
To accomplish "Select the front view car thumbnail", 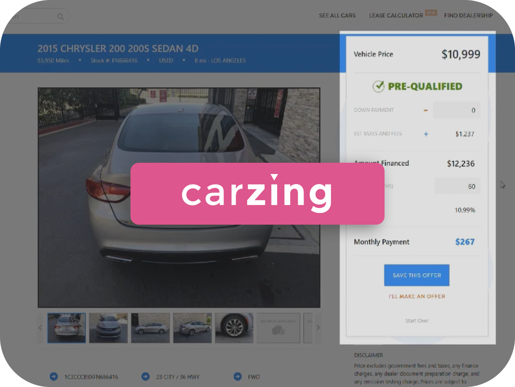I will coord(108,328).
